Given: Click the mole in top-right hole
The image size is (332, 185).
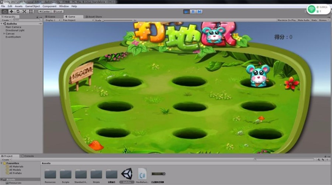Looking at the screenshot, I should coord(258,76).
